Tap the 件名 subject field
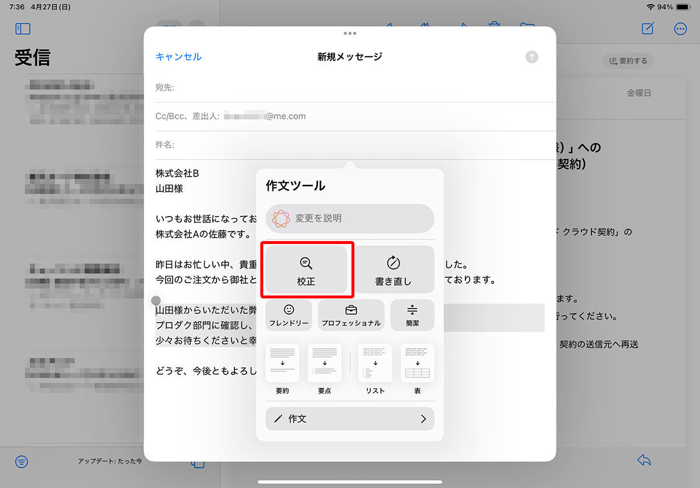This screenshot has height=488, width=700. [350, 145]
